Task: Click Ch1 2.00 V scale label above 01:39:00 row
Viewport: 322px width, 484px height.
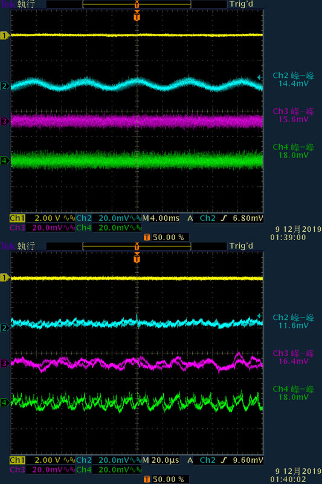Action: pos(42,218)
